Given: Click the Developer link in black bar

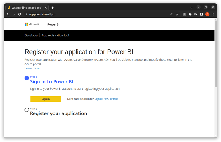Looking at the screenshot, I should (x=31, y=35).
